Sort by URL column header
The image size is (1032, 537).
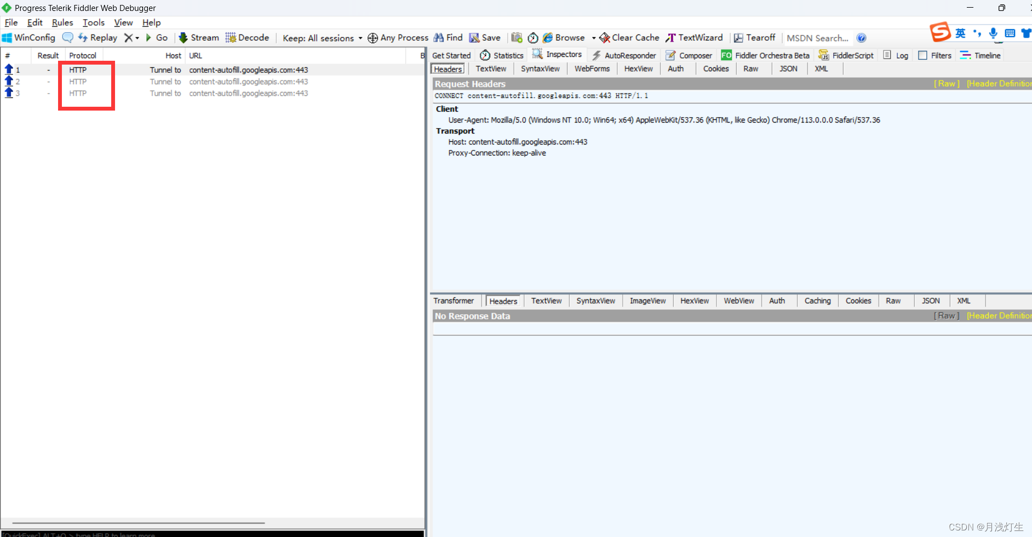[296, 55]
